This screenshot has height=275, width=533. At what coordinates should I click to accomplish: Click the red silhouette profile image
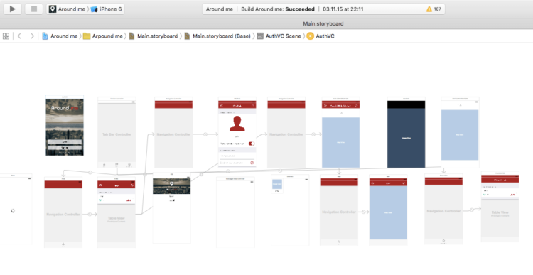tap(237, 124)
